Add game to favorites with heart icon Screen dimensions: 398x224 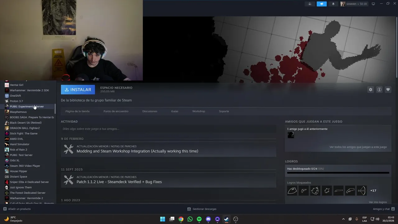tap(388, 90)
